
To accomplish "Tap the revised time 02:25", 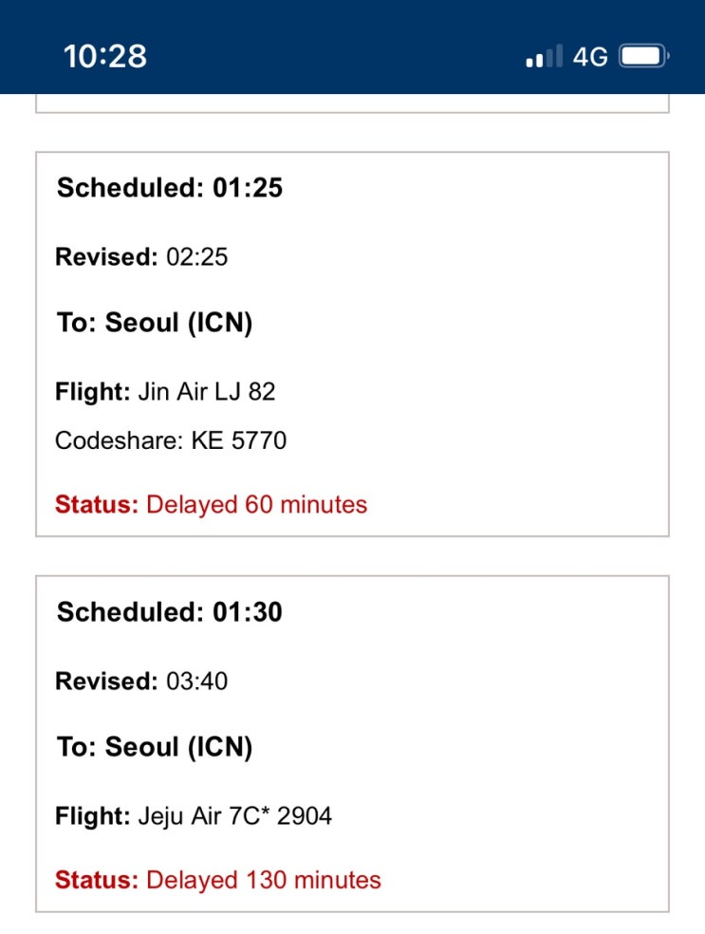I will click(197, 256).
